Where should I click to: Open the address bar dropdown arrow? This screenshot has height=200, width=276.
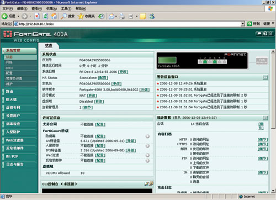[243, 24]
